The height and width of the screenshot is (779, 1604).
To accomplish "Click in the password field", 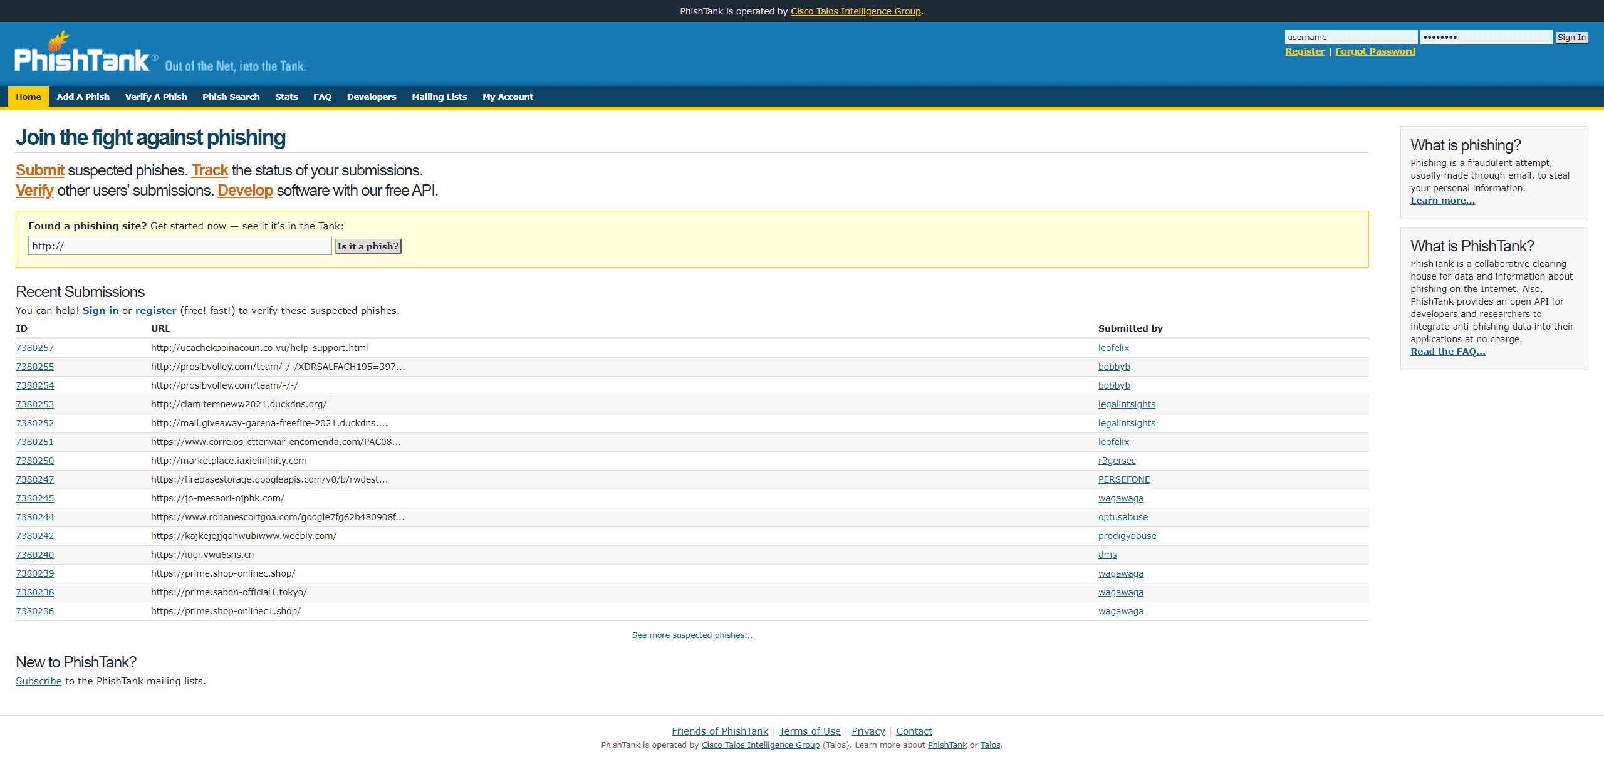I will point(1486,38).
